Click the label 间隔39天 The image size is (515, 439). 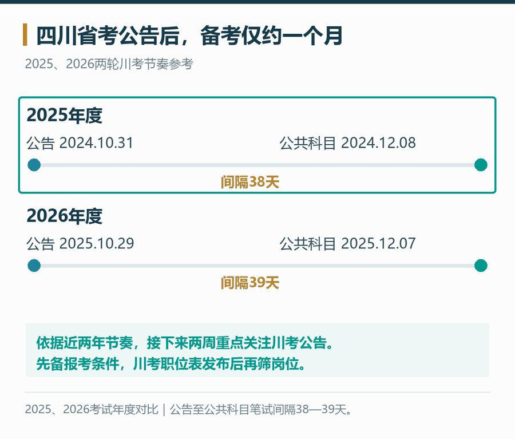click(250, 283)
